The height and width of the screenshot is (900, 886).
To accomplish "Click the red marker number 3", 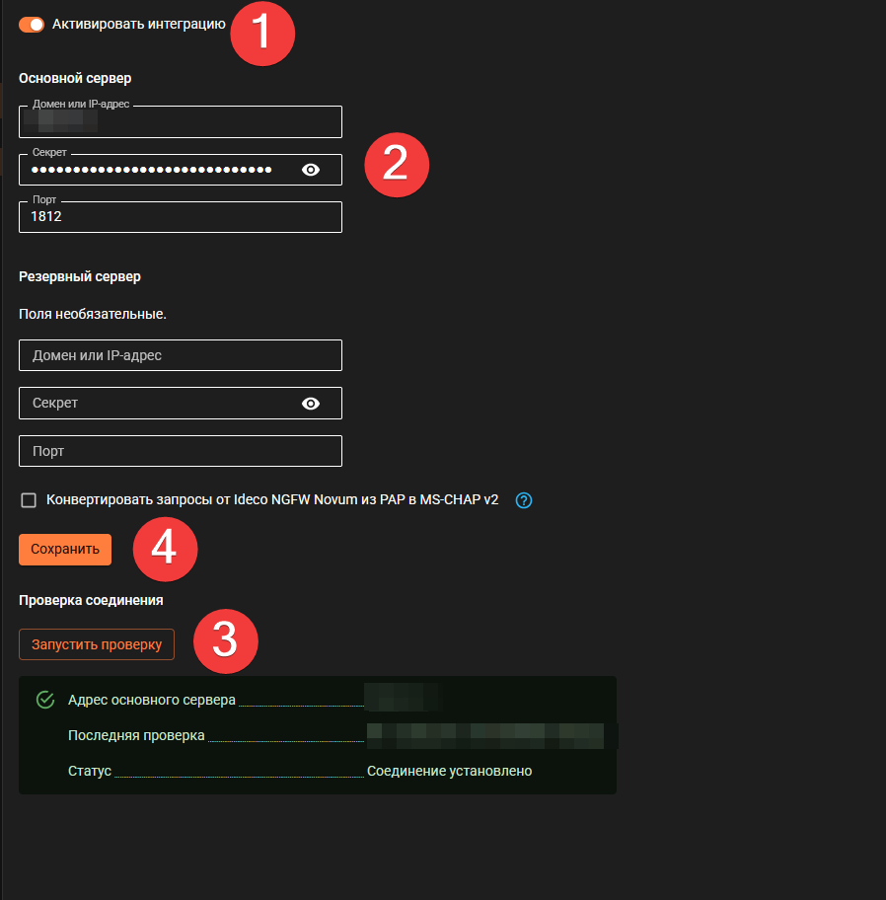I will click(225, 640).
